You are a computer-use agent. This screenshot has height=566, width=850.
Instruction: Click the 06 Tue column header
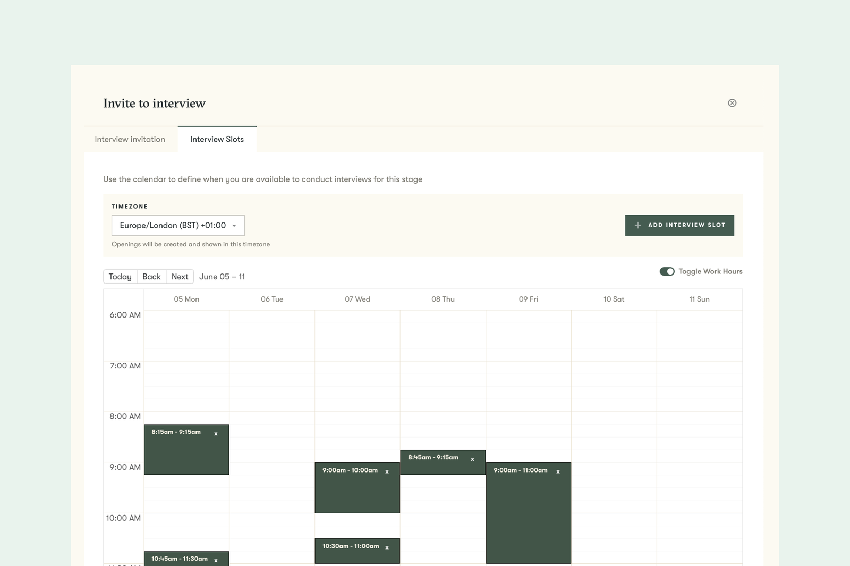(x=272, y=299)
